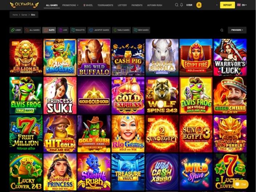Screen dimensions: 256x192
Task: Launch the Princess Suki slot
Action: 60,95
